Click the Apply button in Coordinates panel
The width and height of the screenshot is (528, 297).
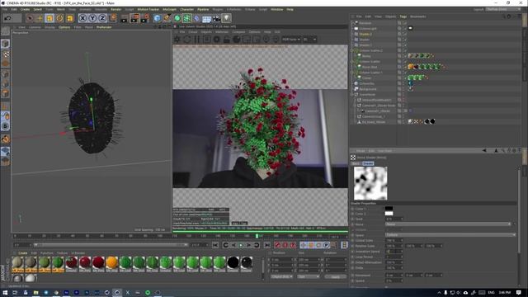[336, 277]
